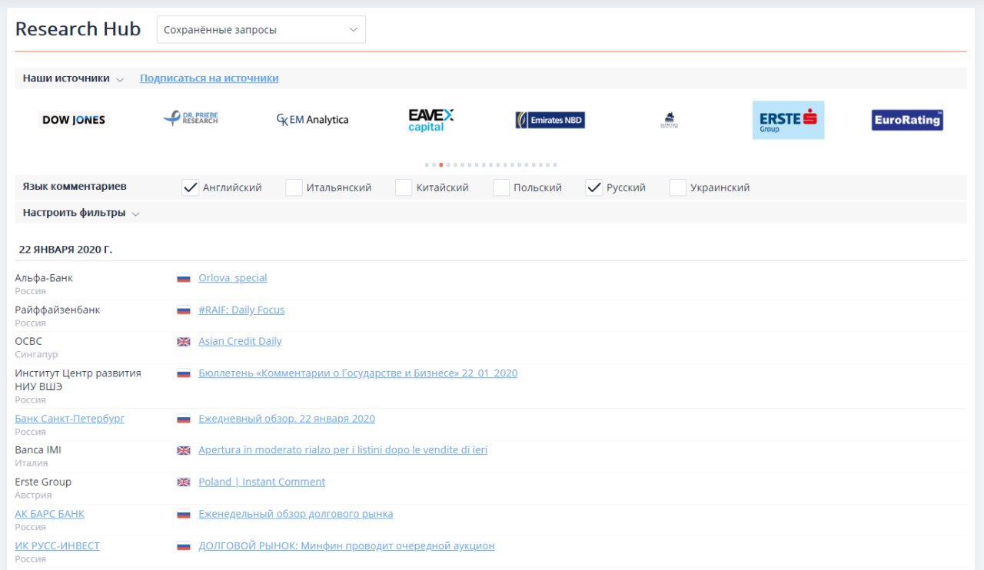This screenshot has width=984, height=570.
Task: Open the ИК РУСС-ИНВЕСТ source link
Action: click(58, 546)
